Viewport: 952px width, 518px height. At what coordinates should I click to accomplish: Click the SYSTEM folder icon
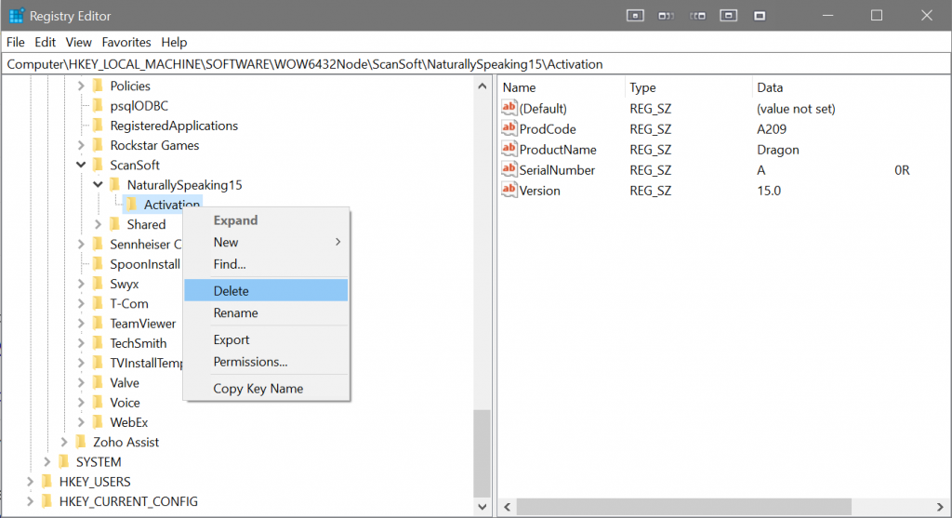[64, 461]
